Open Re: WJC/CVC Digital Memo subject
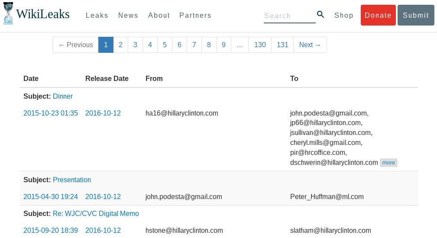This screenshot has height=238, width=437. (x=96, y=213)
